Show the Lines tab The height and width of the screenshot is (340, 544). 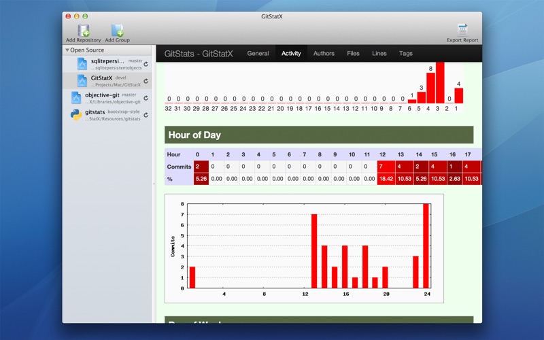point(379,54)
